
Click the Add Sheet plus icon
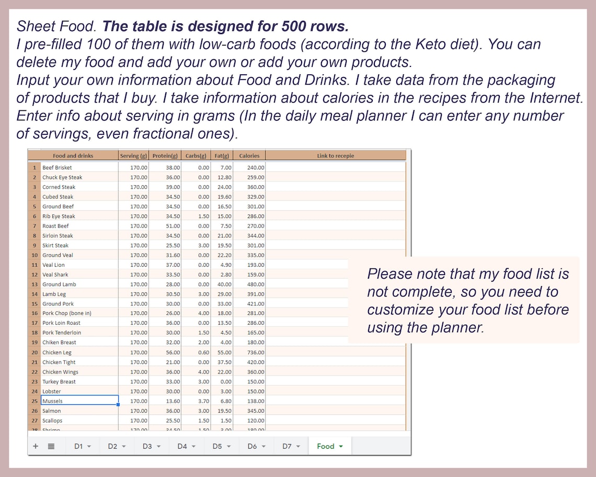[x=35, y=446]
